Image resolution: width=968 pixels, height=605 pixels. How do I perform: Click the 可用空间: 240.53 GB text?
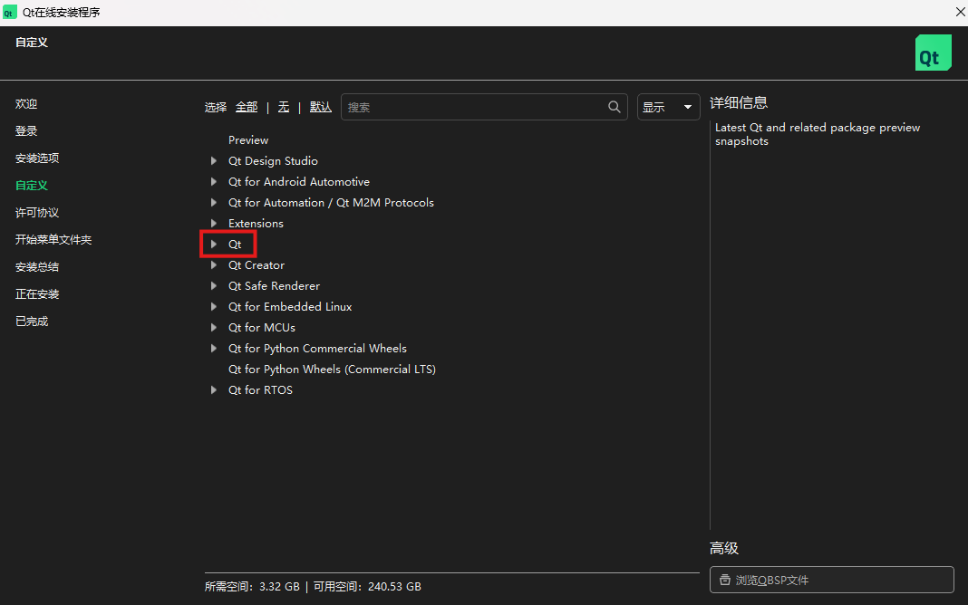click(367, 587)
